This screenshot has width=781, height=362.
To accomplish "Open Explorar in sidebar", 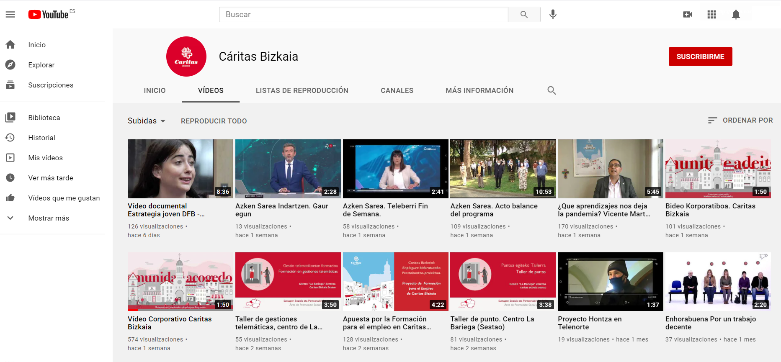I will (x=41, y=65).
